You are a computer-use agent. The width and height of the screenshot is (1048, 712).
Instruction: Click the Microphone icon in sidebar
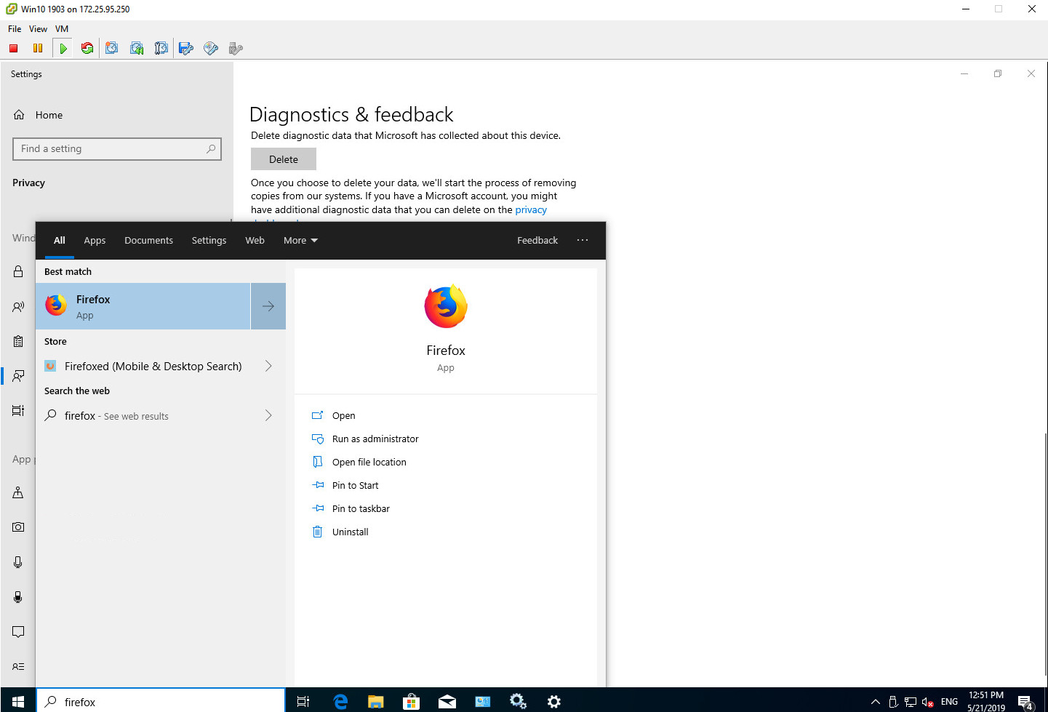point(18,562)
